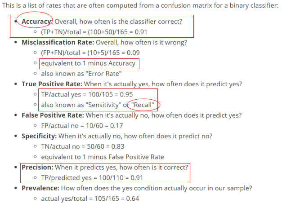282x203 pixels.
Task: Click the circled "Recall" word
Action: click(x=143, y=105)
